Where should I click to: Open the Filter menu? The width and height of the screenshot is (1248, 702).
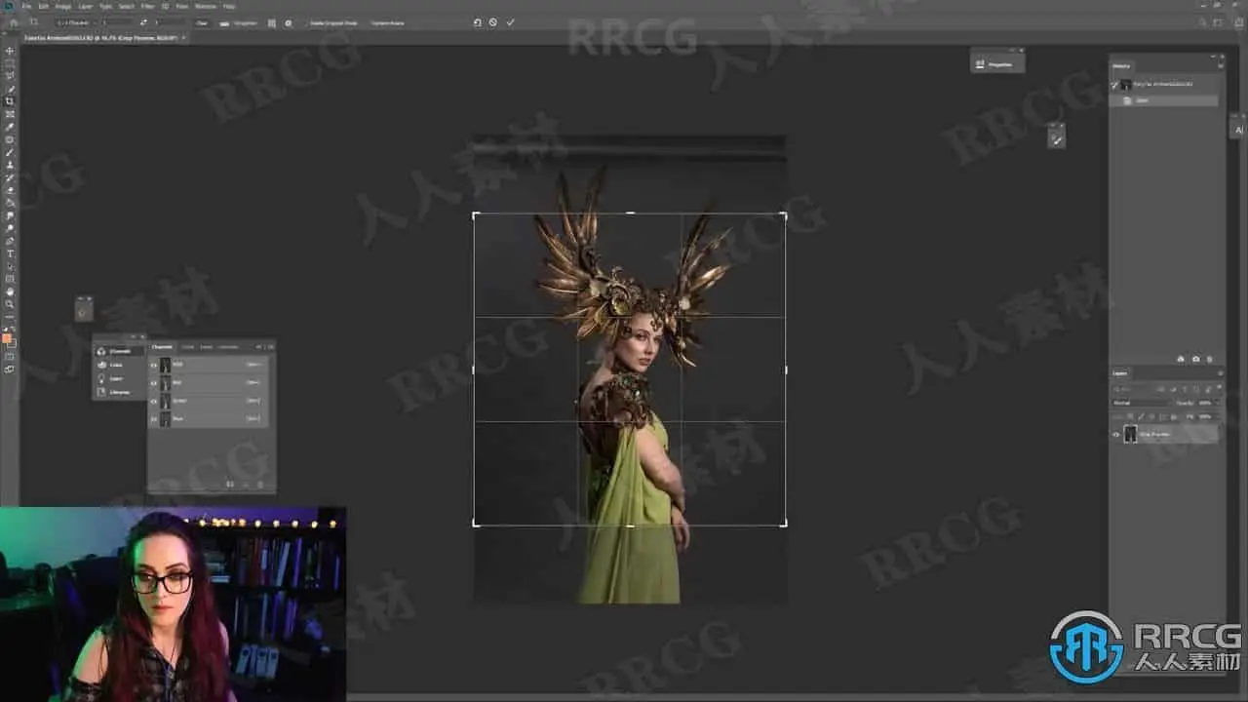[x=147, y=6]
